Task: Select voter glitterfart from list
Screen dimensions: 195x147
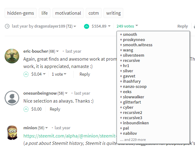Action: 132,102
